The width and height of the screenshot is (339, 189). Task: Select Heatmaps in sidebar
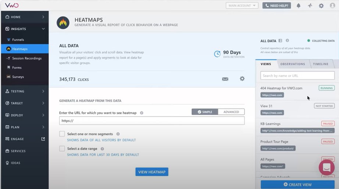pyautogui.click(x=25, y=49)
